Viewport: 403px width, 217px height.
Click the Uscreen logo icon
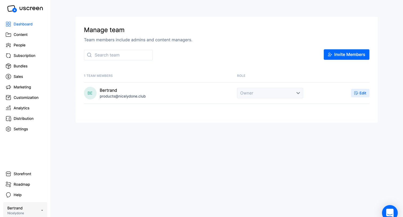point(12,9)
